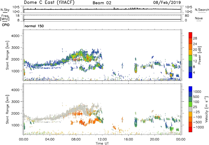Click the left '10^5' N.Sky axis tick
209x145 pixels.
tap(16, 7)
